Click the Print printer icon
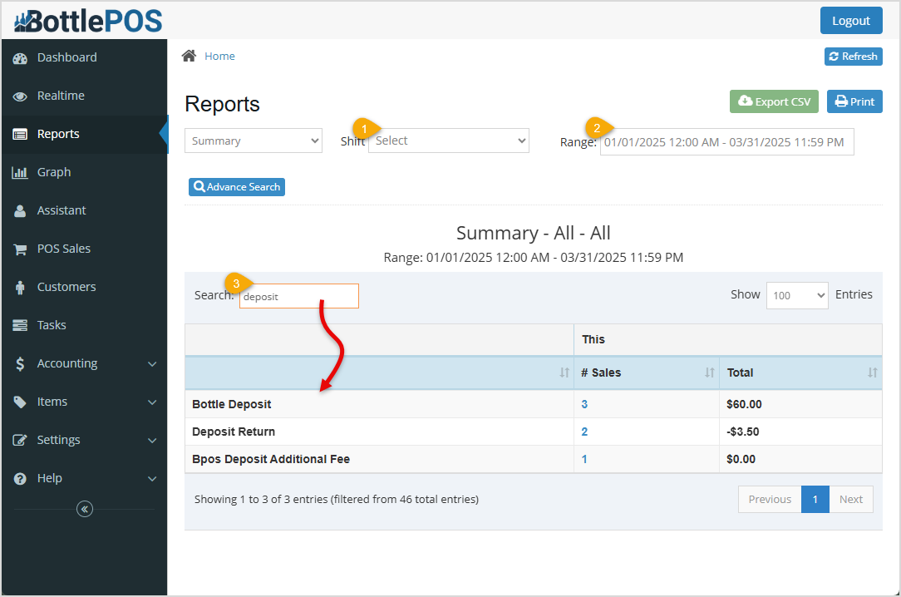Image resolution: width=901 pixels, height=597 pixels. [843, 101]
